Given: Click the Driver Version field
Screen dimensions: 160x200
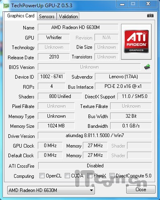Looking at the screenshot, I should 95,135.
